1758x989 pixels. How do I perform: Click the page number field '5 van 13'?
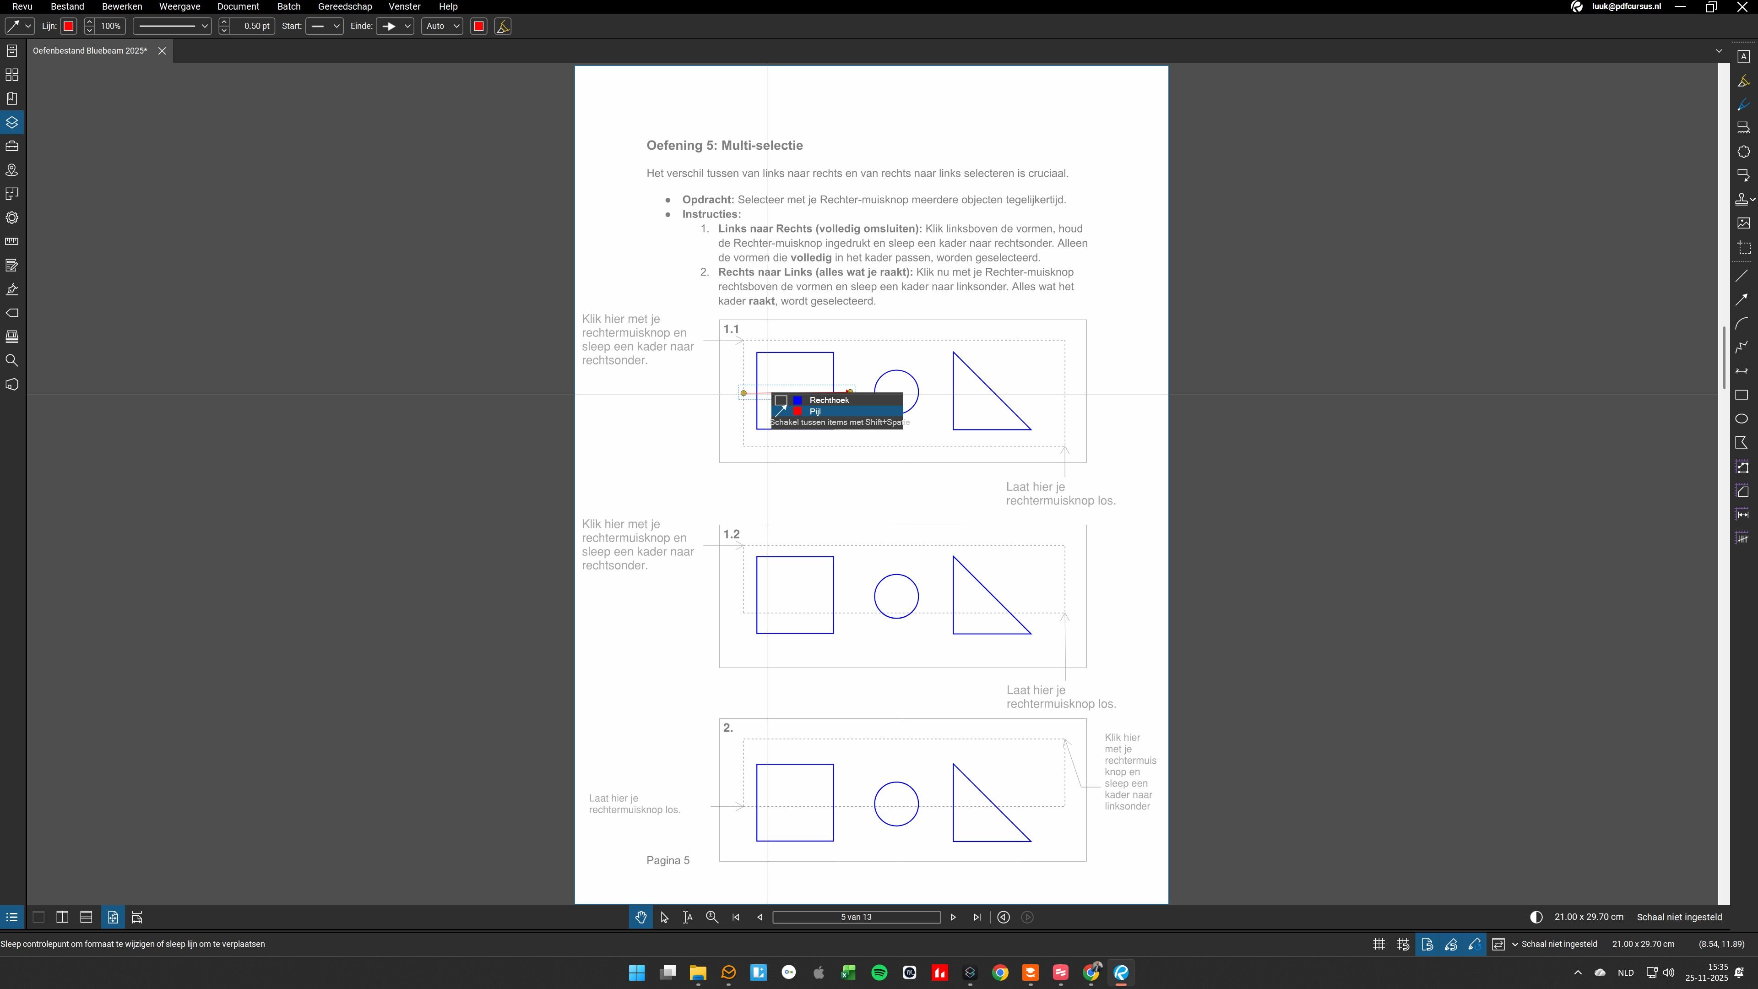[856, 917]
